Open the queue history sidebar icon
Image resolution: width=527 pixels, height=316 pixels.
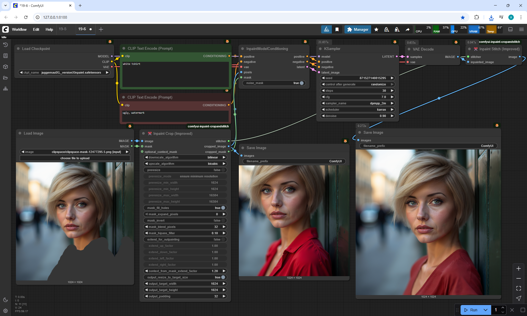pos(5,45)
